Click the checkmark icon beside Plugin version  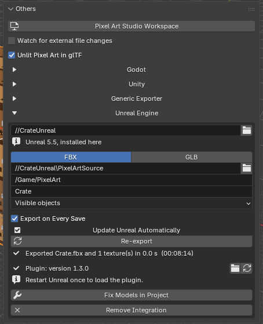[16, 268]
